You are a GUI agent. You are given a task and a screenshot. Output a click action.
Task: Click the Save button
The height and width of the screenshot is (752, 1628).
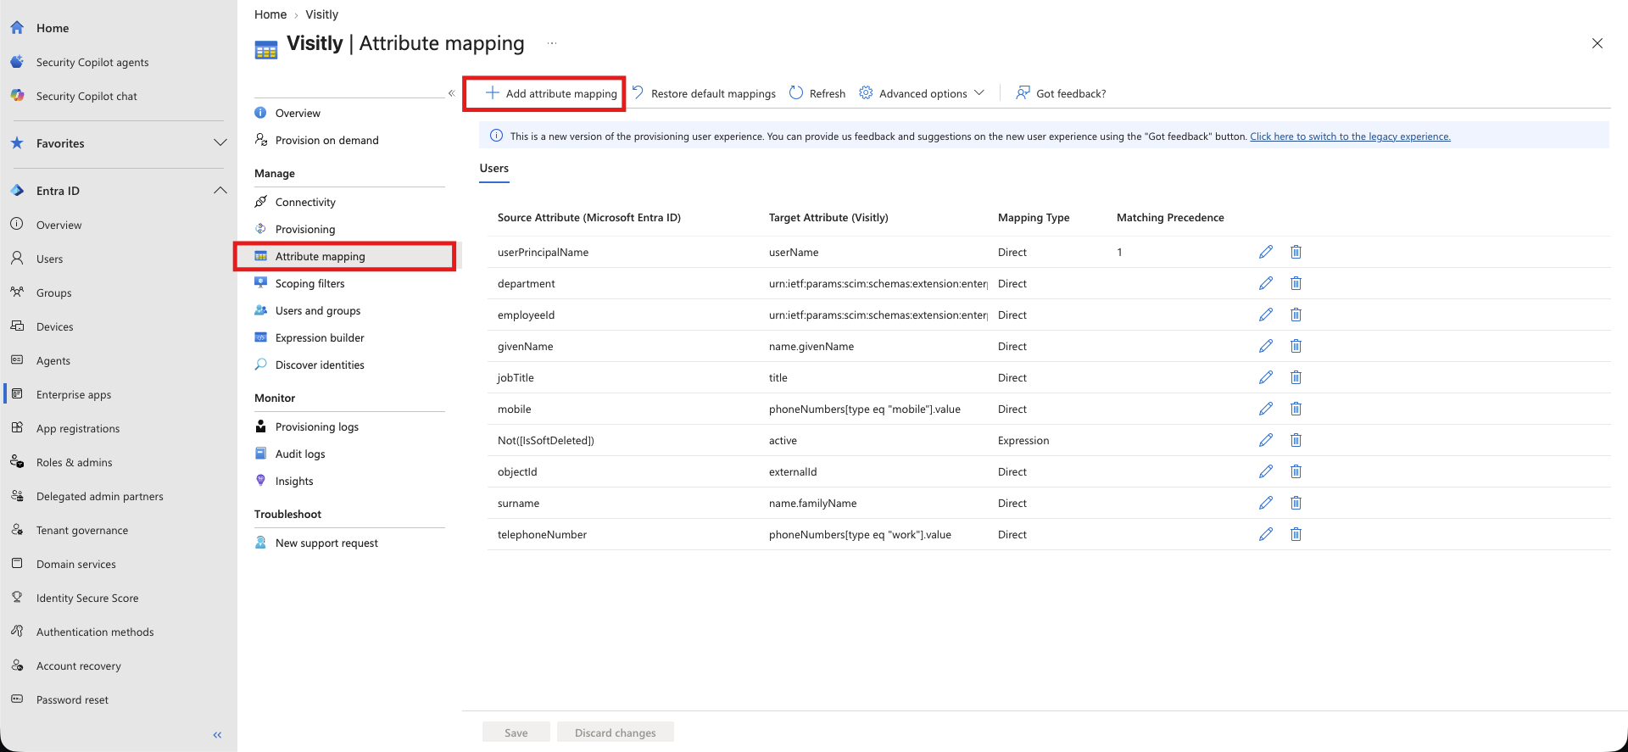(x=516, y=733)
